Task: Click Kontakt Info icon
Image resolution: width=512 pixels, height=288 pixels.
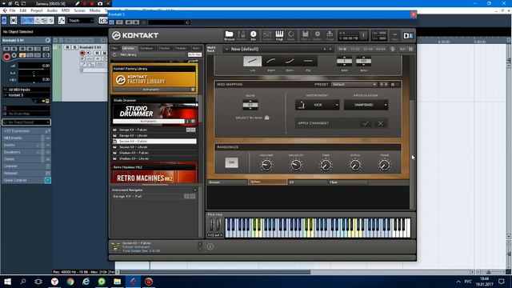Action: 254,35
